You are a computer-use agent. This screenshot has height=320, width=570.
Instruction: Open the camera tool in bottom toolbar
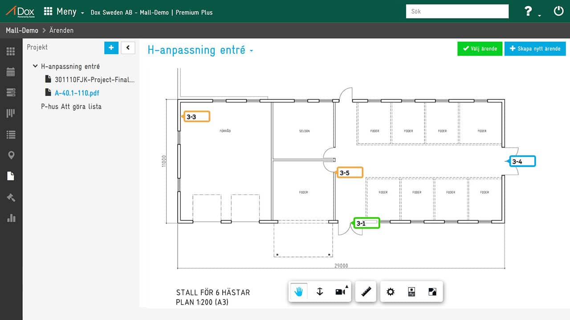[x=340, y=292]
